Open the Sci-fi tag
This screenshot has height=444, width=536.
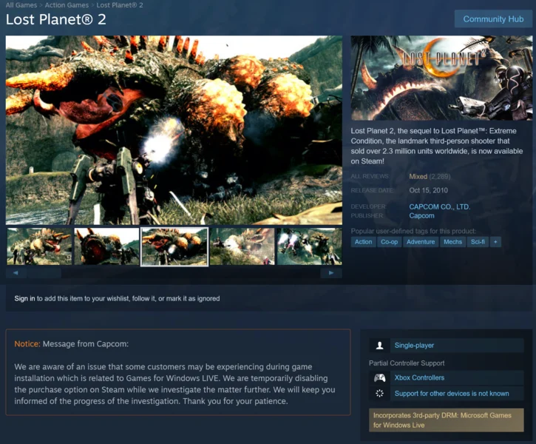(478, 242)
